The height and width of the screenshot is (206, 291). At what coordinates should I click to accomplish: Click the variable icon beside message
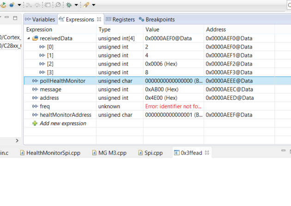[x=35, y=90]
